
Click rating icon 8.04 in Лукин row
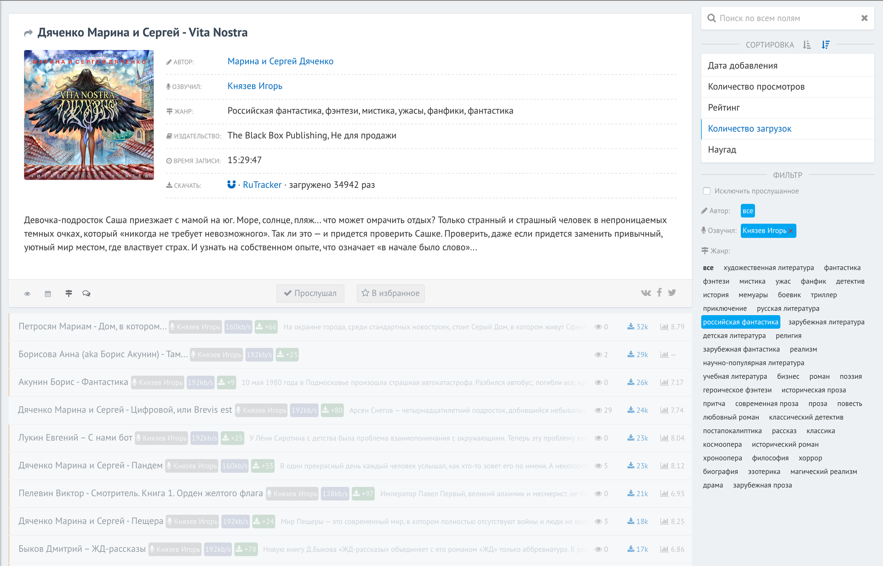tap(664, 438)
